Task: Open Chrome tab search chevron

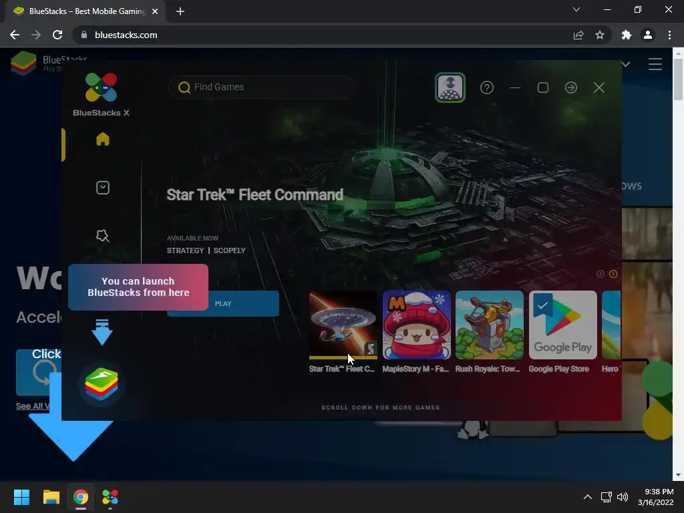Action: click(576, 9)
